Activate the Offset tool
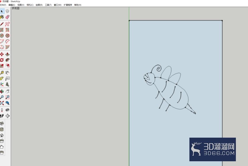 [7, 66]
